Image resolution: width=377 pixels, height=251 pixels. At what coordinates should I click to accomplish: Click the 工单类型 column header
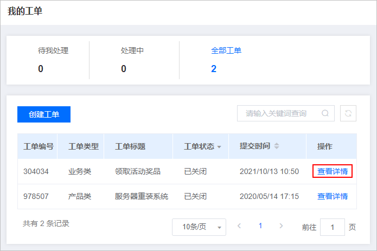[84, 146]
